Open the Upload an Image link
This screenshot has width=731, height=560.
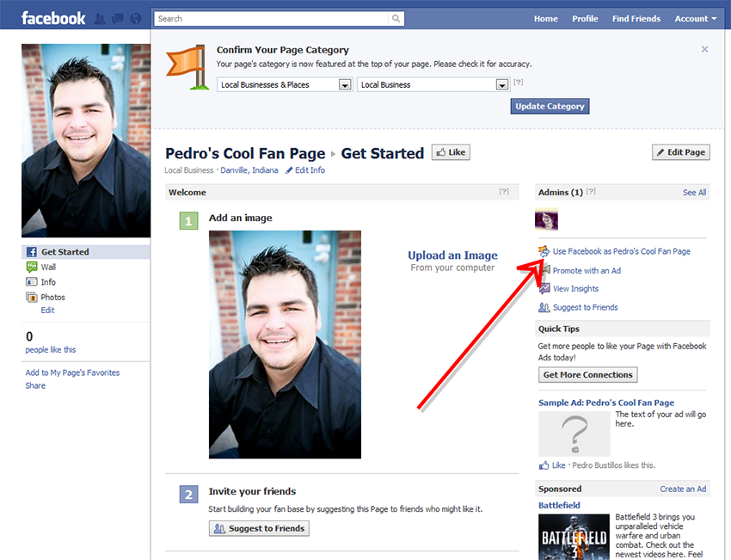452,255
